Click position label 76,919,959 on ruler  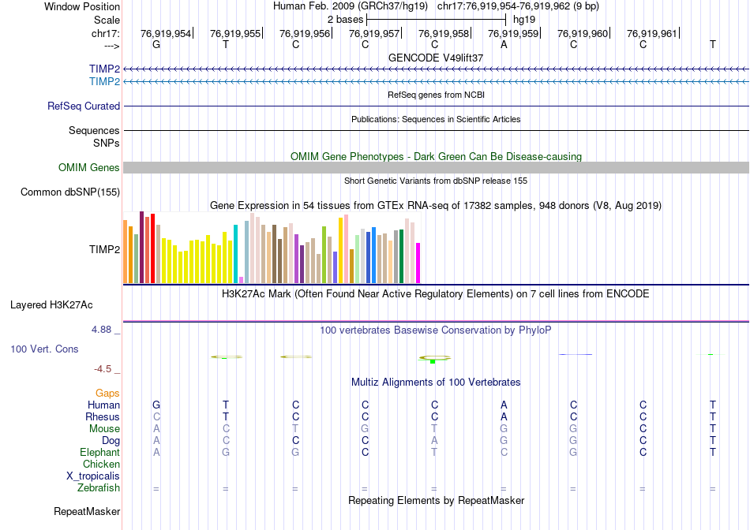tap(513, 33)
